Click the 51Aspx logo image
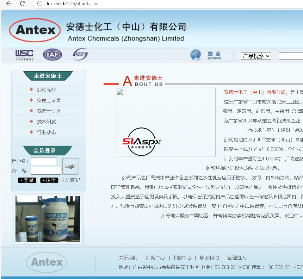The height and width of the screenshot is (279, 303). [x=142, y=142]
